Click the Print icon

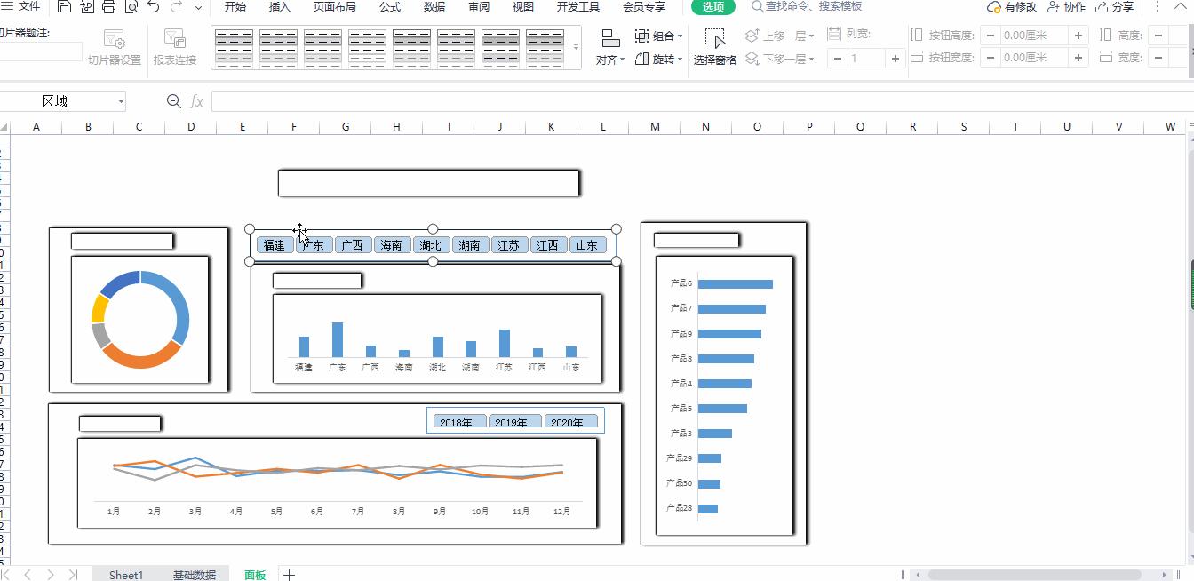[108, 7]
